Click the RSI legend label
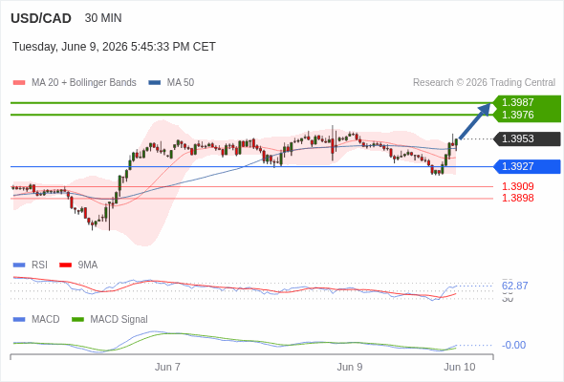The height and width of the screenshot is (382, 564). click(x=39, y=265)
